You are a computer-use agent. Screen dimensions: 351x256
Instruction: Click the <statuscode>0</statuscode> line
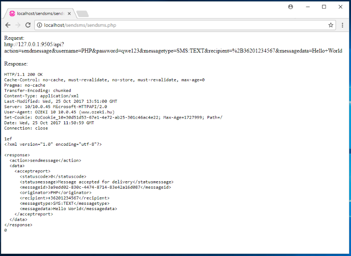coord(53,176)
